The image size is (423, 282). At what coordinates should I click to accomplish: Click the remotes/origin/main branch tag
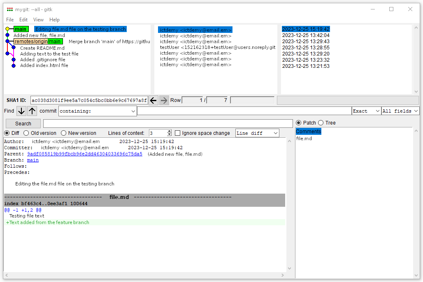click(x=38, y=42)
